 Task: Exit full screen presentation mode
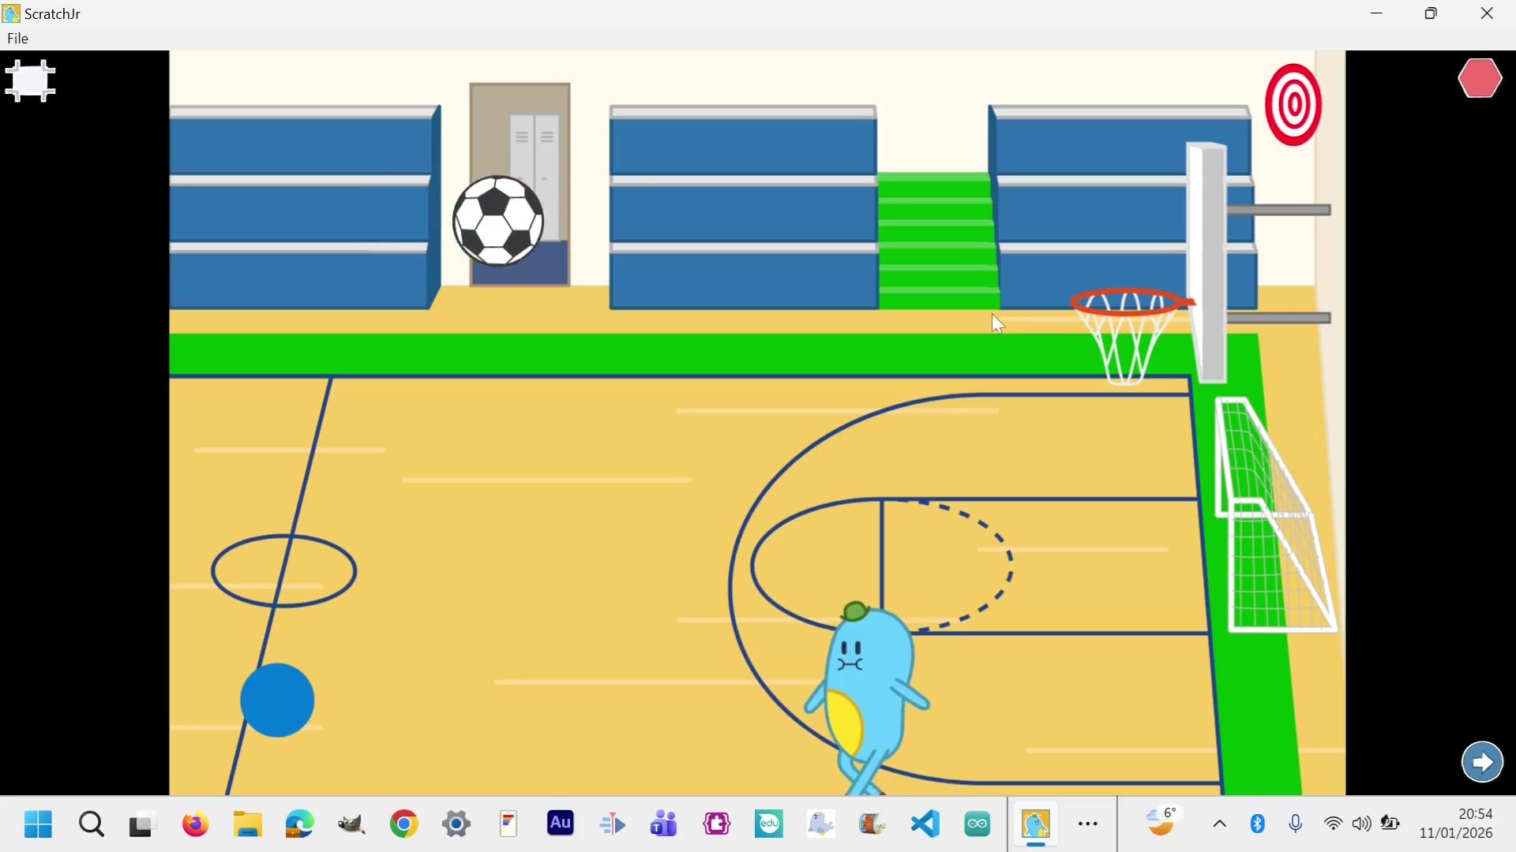[30, 81]
